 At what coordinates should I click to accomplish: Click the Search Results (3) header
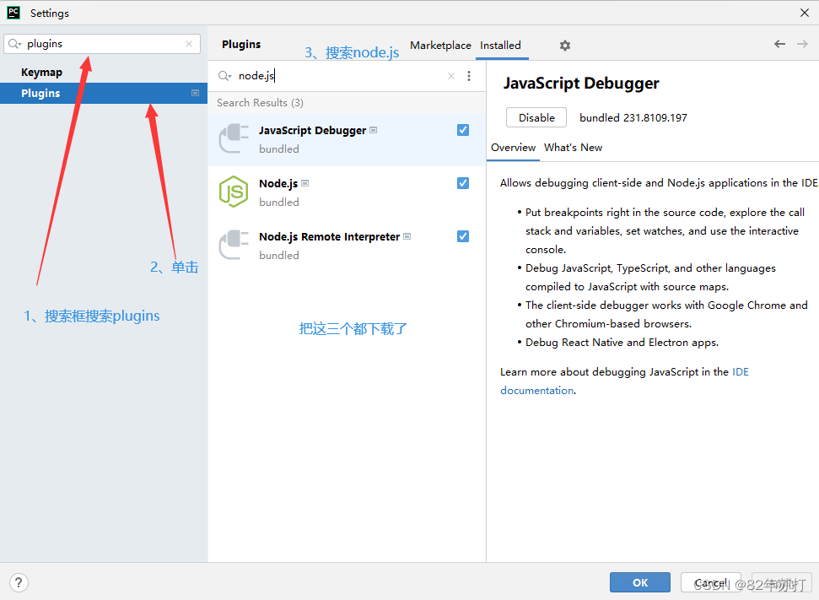[x=260, y=103]
